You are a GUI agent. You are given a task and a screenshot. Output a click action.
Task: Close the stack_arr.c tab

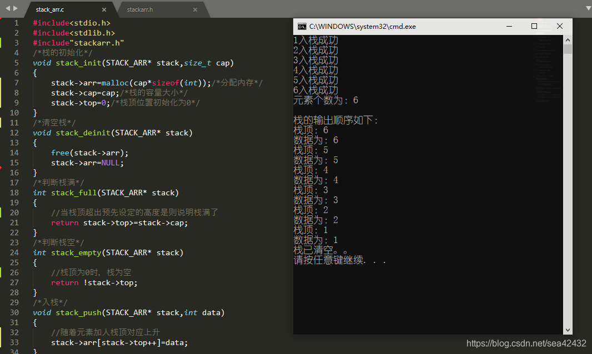coord(104,10)
